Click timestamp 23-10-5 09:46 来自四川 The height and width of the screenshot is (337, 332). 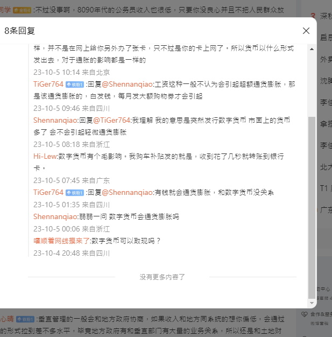pyautogui.click(x=72, y=108)
